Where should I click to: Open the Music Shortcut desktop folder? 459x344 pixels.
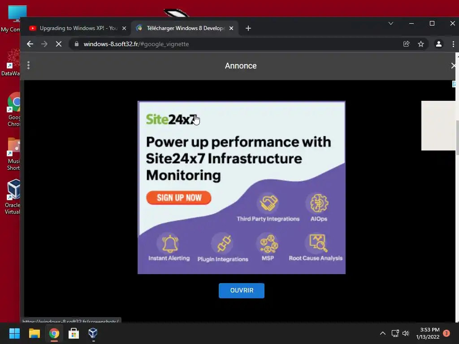point(13,154)
